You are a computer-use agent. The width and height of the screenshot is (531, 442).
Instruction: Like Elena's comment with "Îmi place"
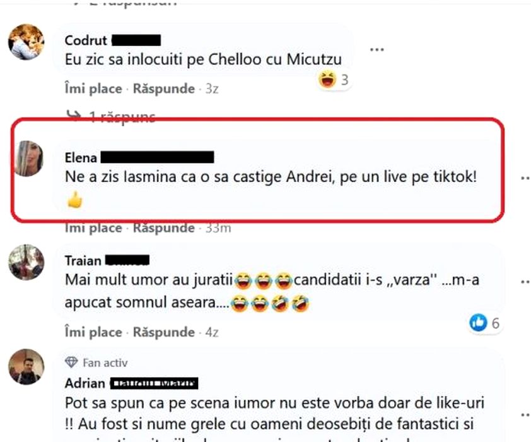tap(93, 228)
